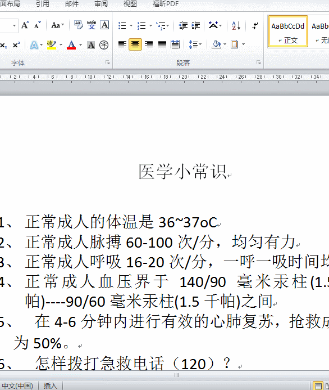Toggle center alignment

click(x=135, y=44)
